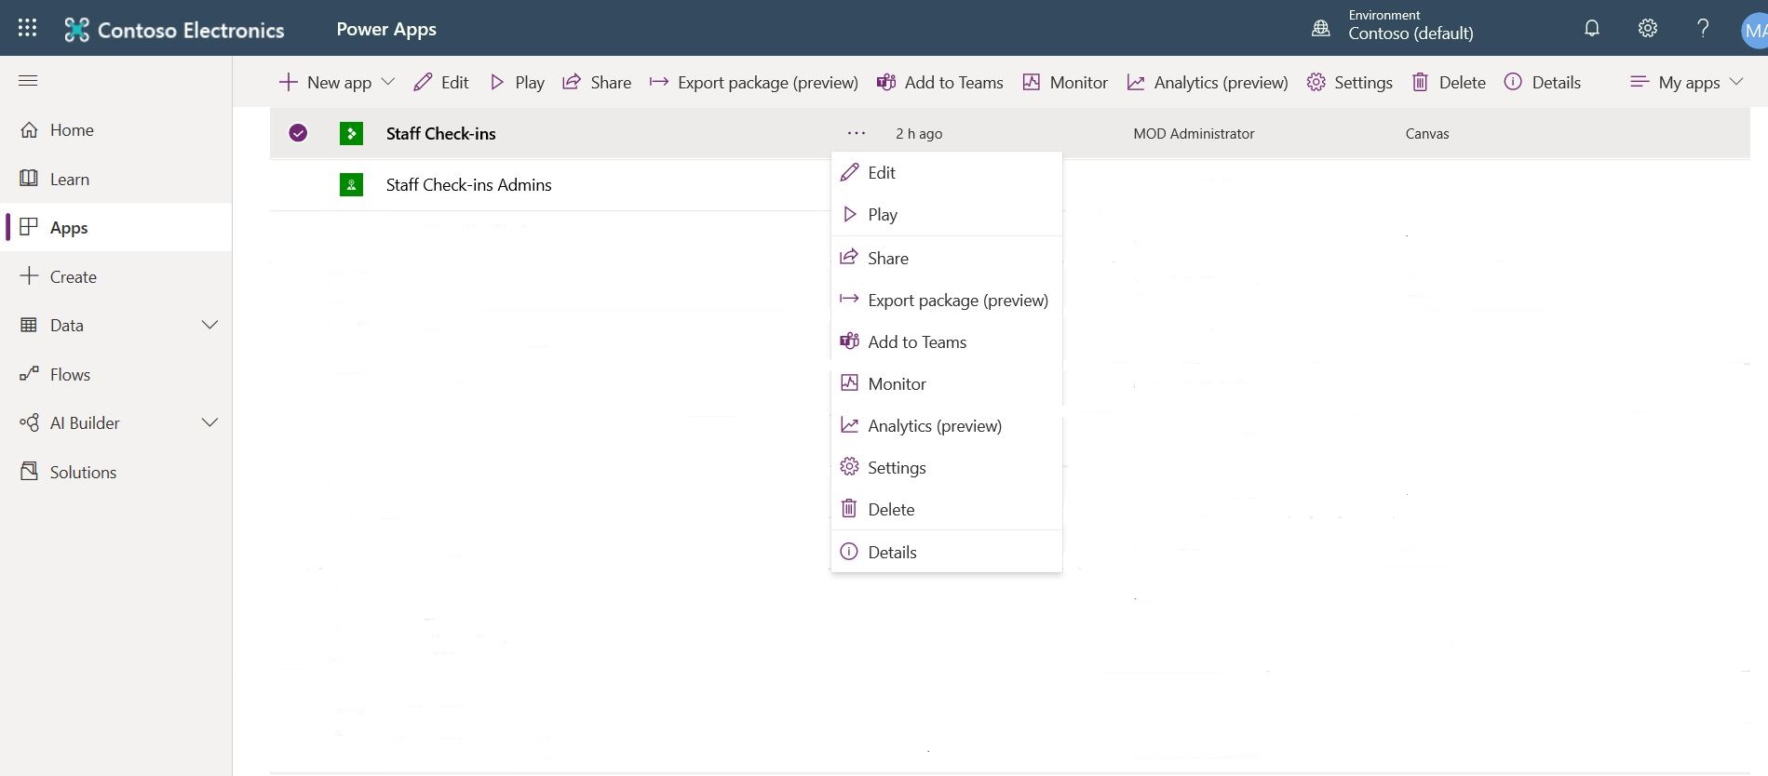
Task: Choose Add to Teams from context menu
Action: coord(947,341)
